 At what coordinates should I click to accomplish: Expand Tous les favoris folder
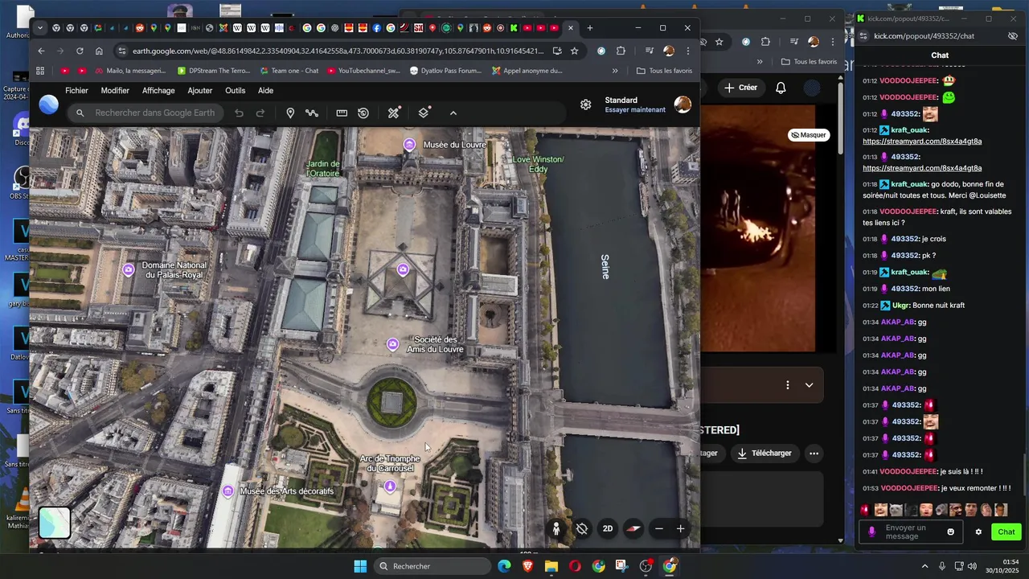(664, 71)
